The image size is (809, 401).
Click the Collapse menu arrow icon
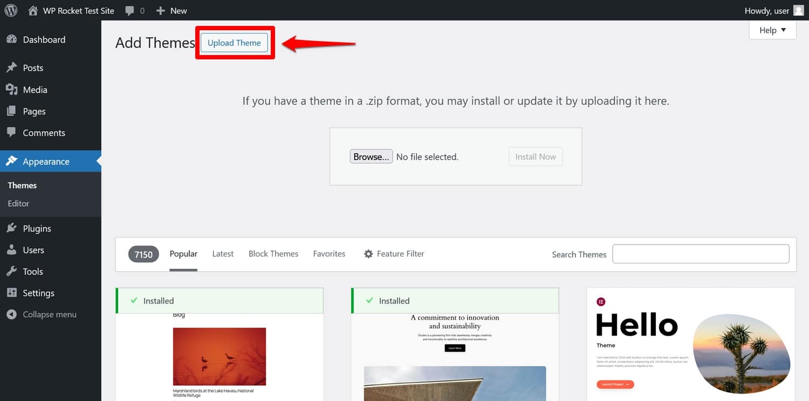pos(11,315)
